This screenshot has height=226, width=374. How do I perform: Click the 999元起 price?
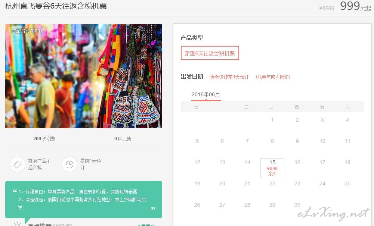click(356, 6)
